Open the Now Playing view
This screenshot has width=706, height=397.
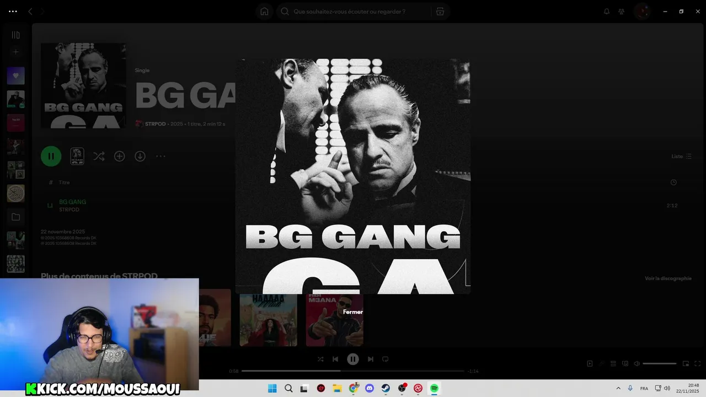(x=590, y=364)
